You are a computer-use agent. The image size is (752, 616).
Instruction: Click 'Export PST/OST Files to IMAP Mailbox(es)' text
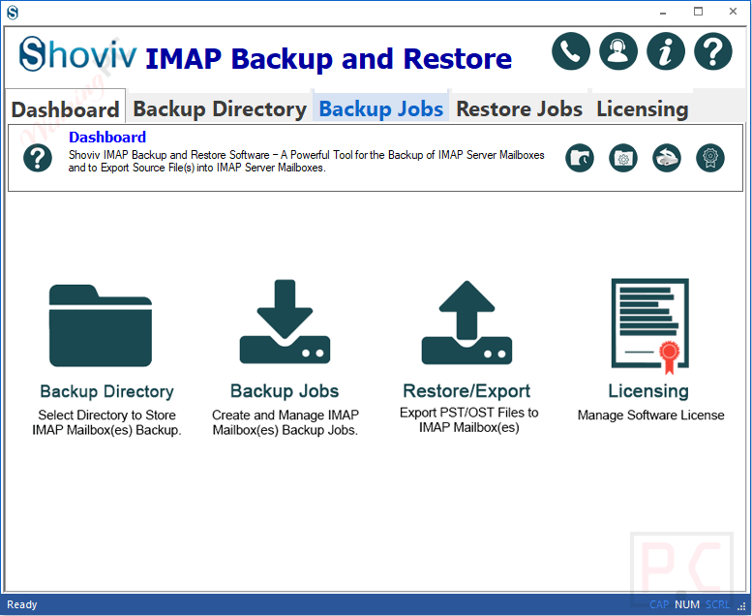tap(469, 420)
